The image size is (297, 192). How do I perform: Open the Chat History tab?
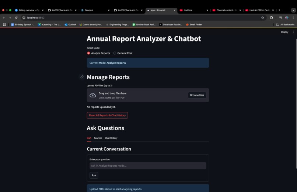click(x=111, y=138)
